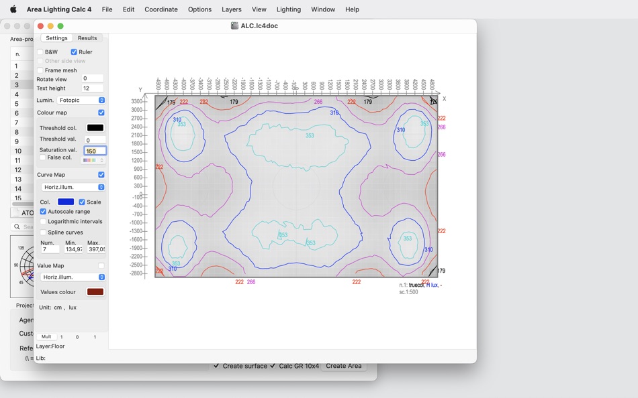Uncheck the Scale checkbox
This screenshot has width=638, height=398.
(82, 202)
